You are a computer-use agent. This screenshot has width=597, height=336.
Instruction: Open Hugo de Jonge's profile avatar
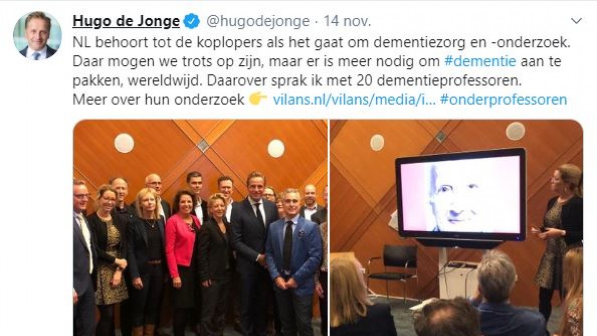[37, 35]
